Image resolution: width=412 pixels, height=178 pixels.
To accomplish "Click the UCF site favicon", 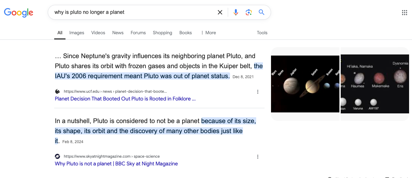I will pos(57,91).
